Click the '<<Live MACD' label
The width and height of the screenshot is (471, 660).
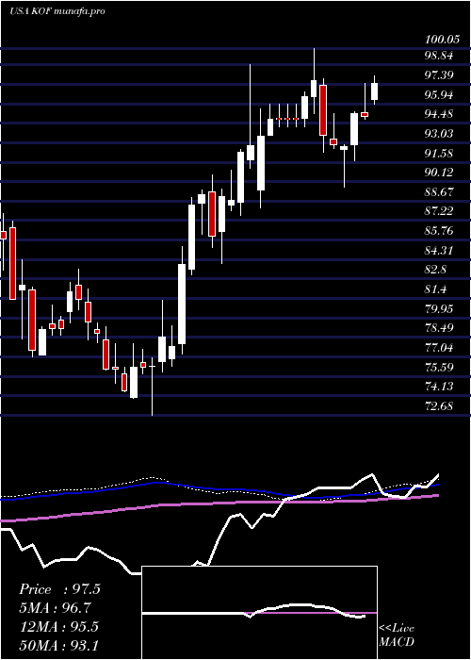click(x=397, y=635)
